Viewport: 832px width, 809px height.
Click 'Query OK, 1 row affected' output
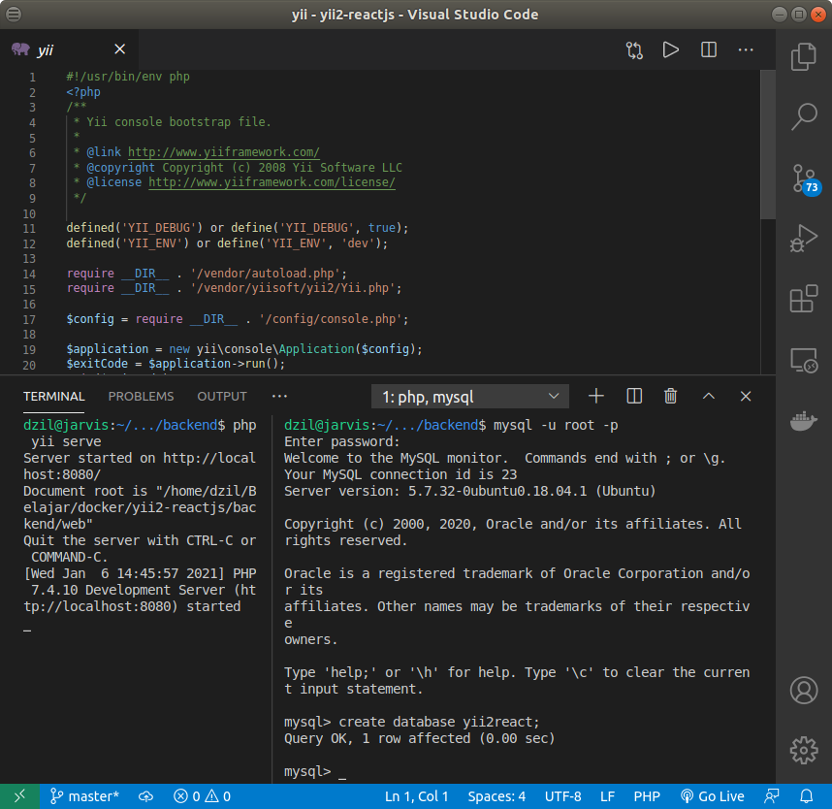(x=419, y=738)
